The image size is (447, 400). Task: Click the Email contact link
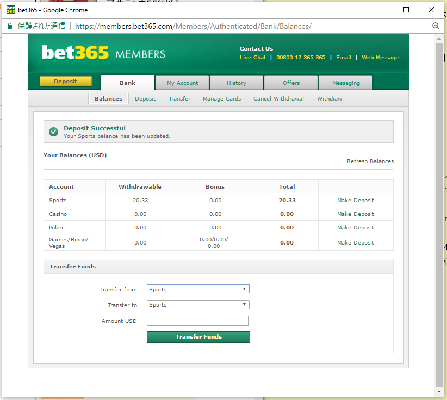coord(344,57)
